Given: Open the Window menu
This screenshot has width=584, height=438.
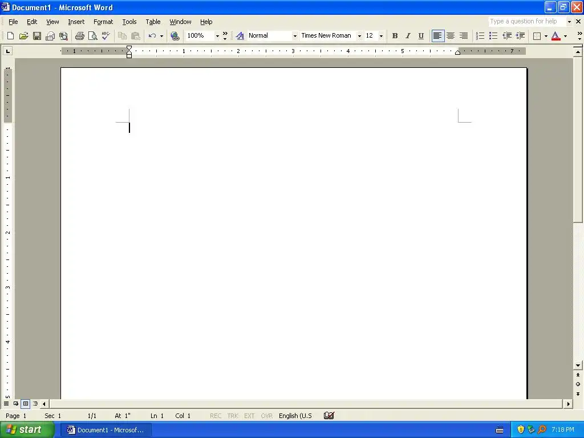Looking at the screenshot, I should [180, 22].
